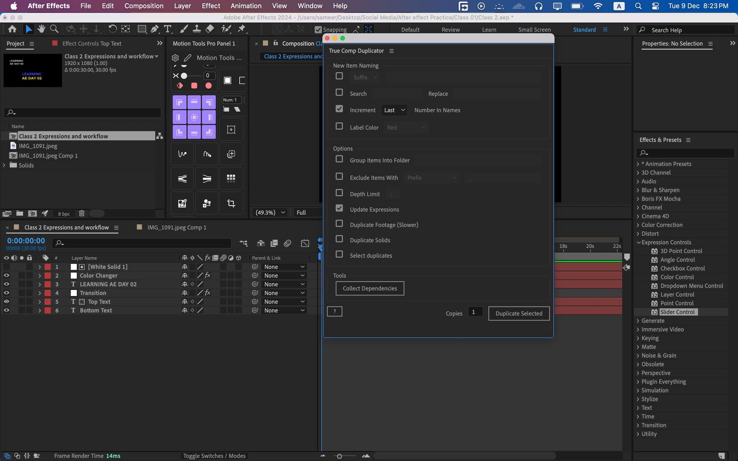
Task: Open True Comp Duplicator help button
Action: 334,312
